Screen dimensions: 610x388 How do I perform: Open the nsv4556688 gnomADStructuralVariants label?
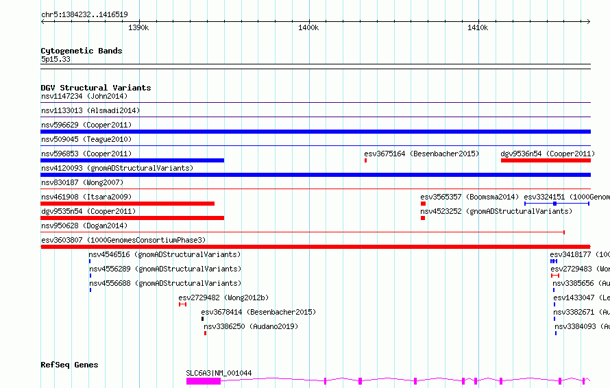[x=165, y=283]
